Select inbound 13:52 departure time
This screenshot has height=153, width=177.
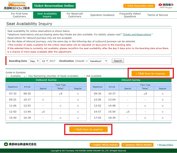(98, 106)
